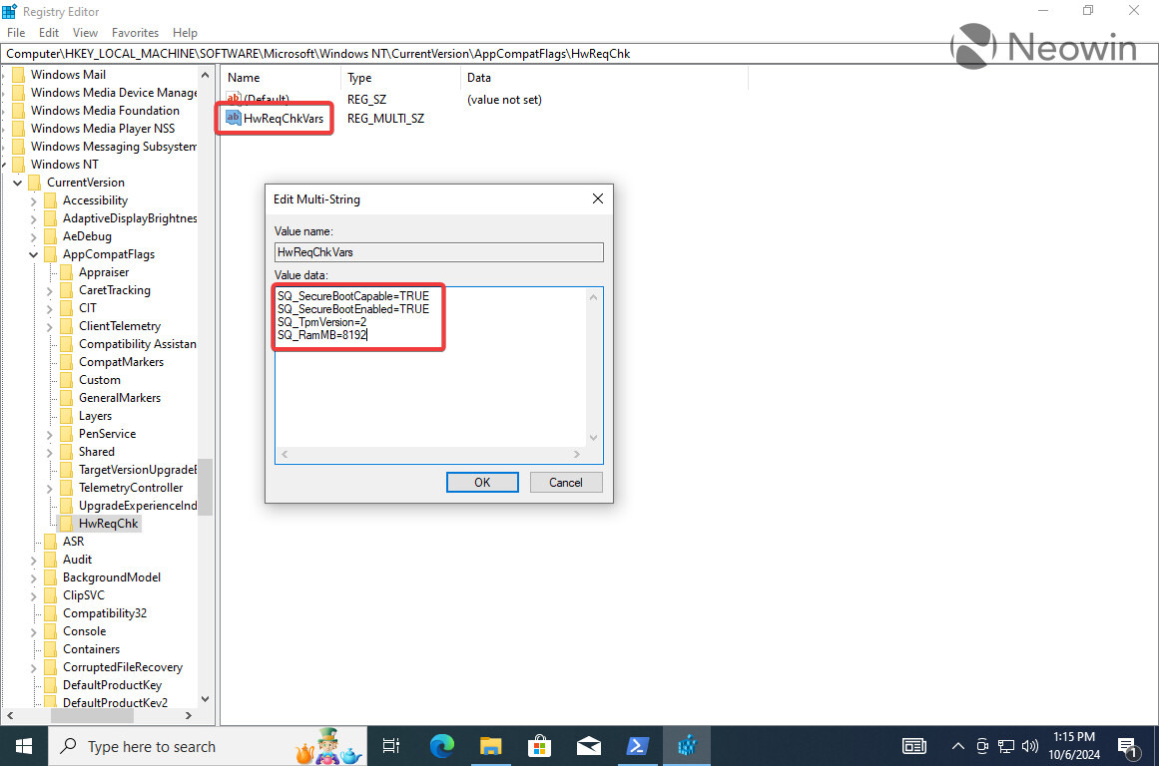Click the Value name field
Image resolution: width=1159 pixels, height=766 pixels.
[x=438, y=252]
